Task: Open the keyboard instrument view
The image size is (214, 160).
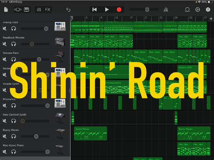Action: [27, 10]
